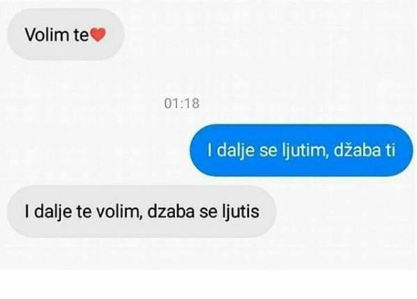Image resolution: width=417 pixels, height=299 pixels.
Task: Click the capital 'I' starting blue message
Action: coord(210,150)
